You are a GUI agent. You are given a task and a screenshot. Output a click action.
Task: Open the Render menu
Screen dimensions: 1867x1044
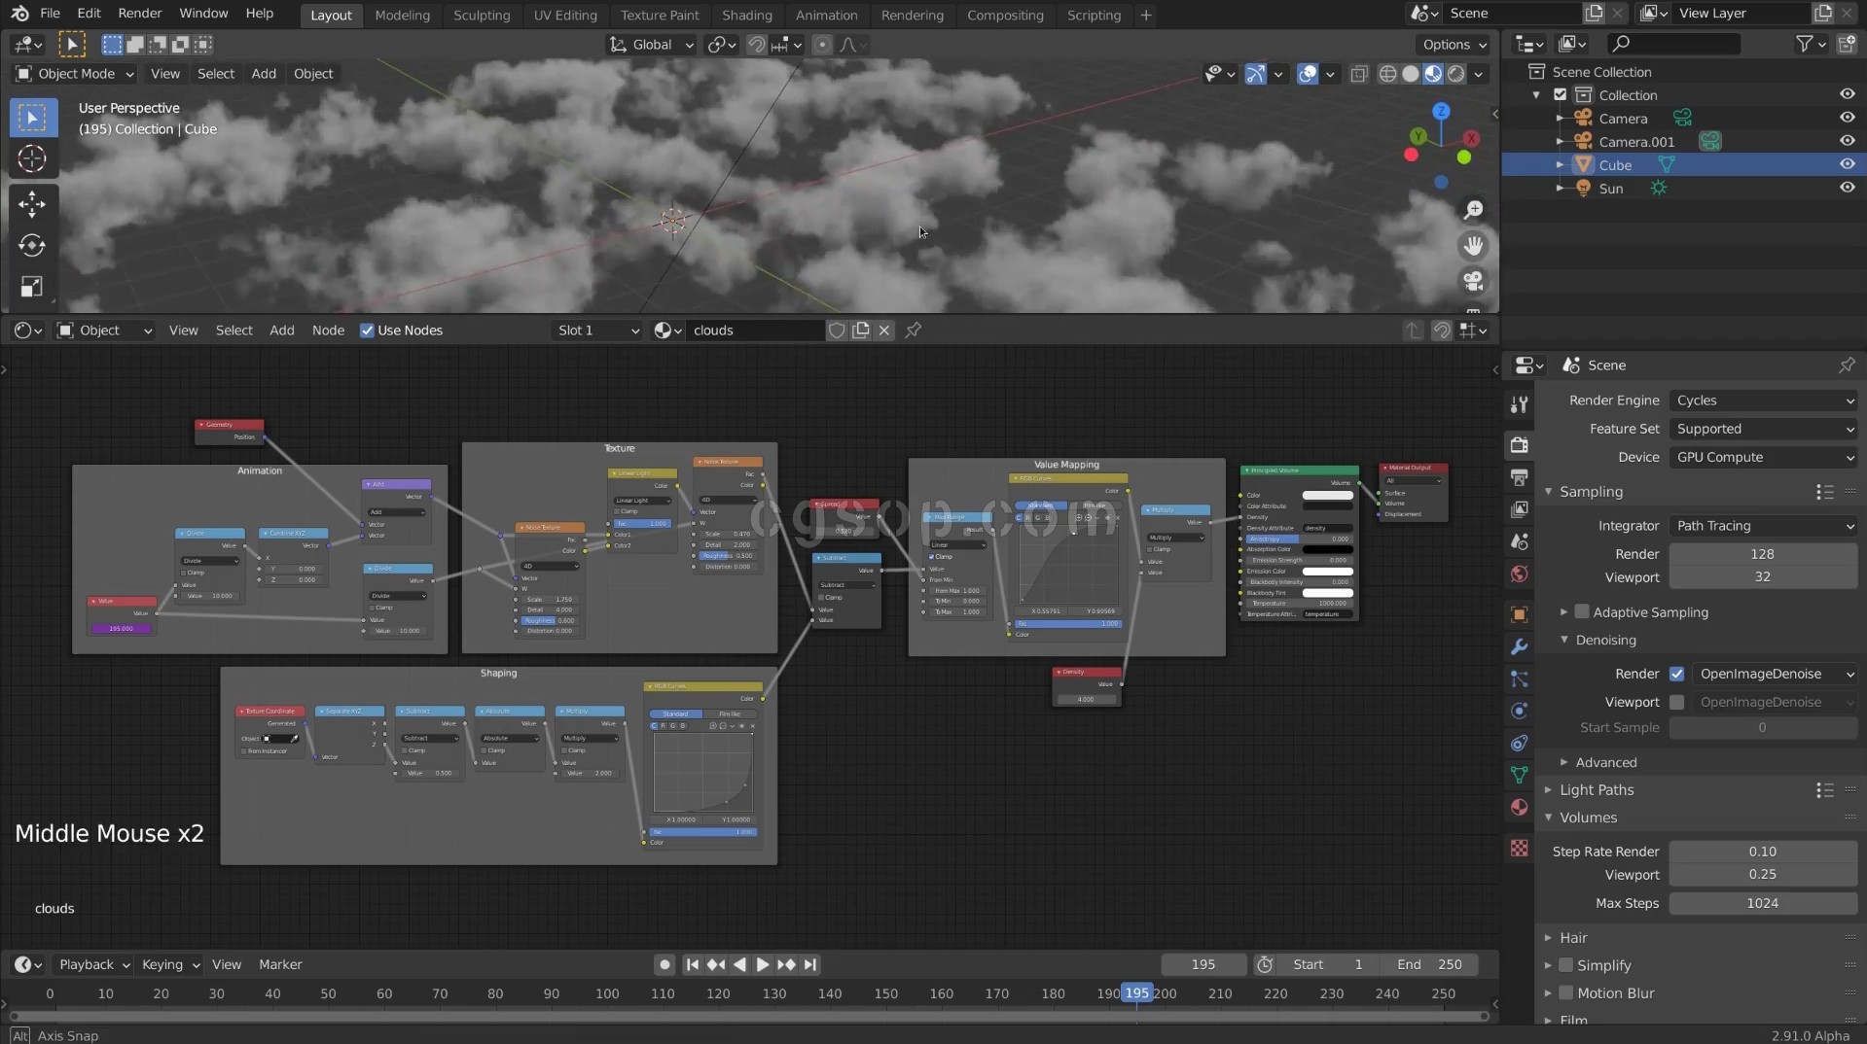(139, 14)
